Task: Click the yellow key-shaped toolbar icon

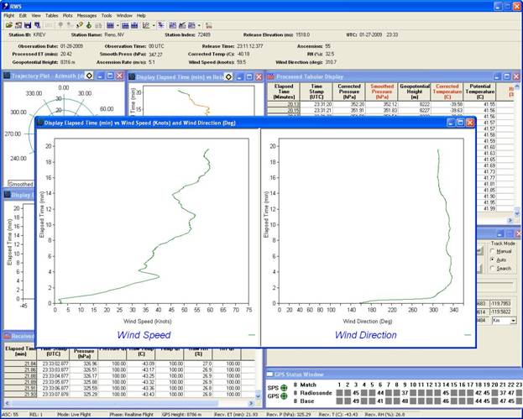Action: click(80, 25)
